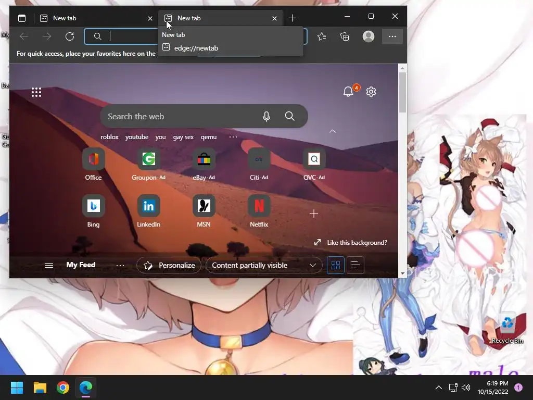Select Recycle Bin on desktop
Viewport: 533px width, 400px height.
tap(507, 329)
